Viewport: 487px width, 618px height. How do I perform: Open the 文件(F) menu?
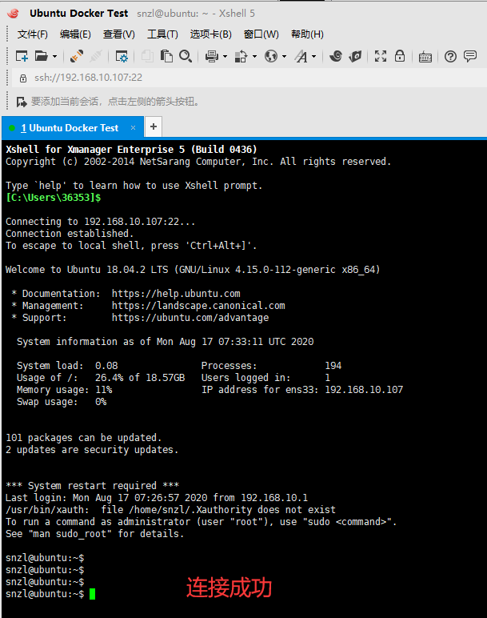[33, 34]
